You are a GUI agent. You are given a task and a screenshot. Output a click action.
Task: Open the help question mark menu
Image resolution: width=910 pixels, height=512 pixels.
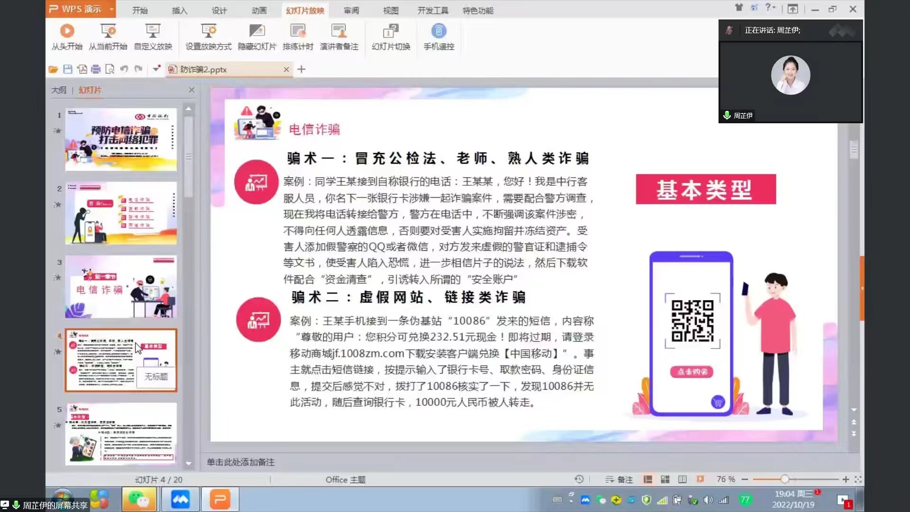pyautogui.click(x=770, y=8)
